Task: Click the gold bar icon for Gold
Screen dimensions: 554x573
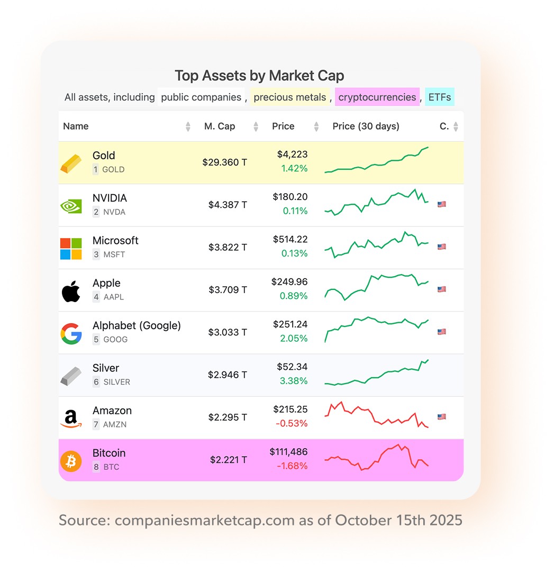Action: (x=71, y=162)
